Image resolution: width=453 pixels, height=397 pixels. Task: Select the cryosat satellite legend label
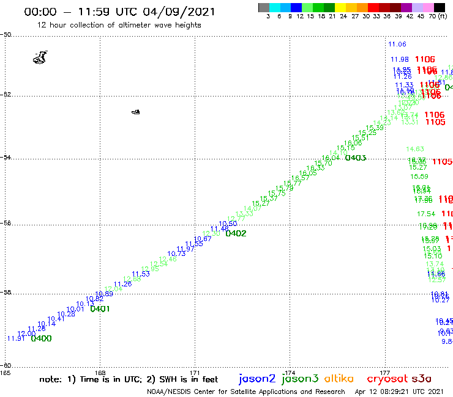tap(387, 379)
